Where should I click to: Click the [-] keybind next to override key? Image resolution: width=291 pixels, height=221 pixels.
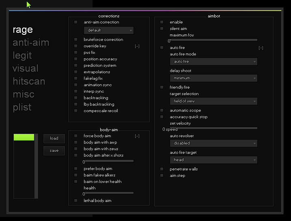(137, 46)
